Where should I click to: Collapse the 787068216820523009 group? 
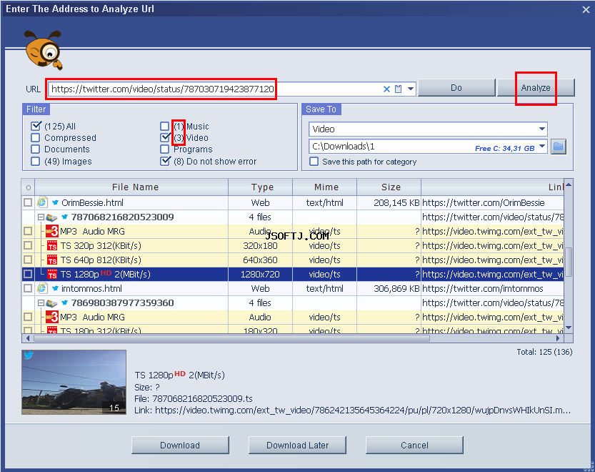click(x=41, y=217)
